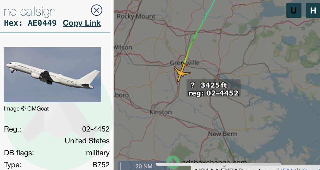The image size is (320, 170).
Task: Click the registration value 02-4452
Action: point(96,129)
